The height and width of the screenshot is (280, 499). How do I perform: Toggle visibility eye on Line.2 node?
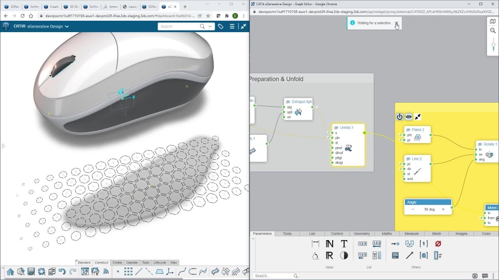tap(408, 159)
